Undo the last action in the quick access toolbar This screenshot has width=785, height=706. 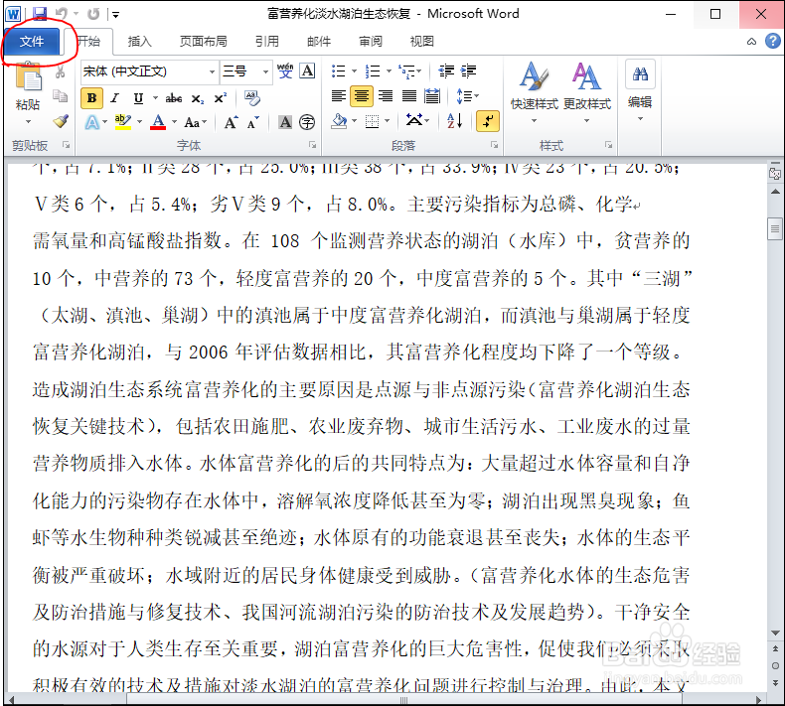tap(62, 14)
